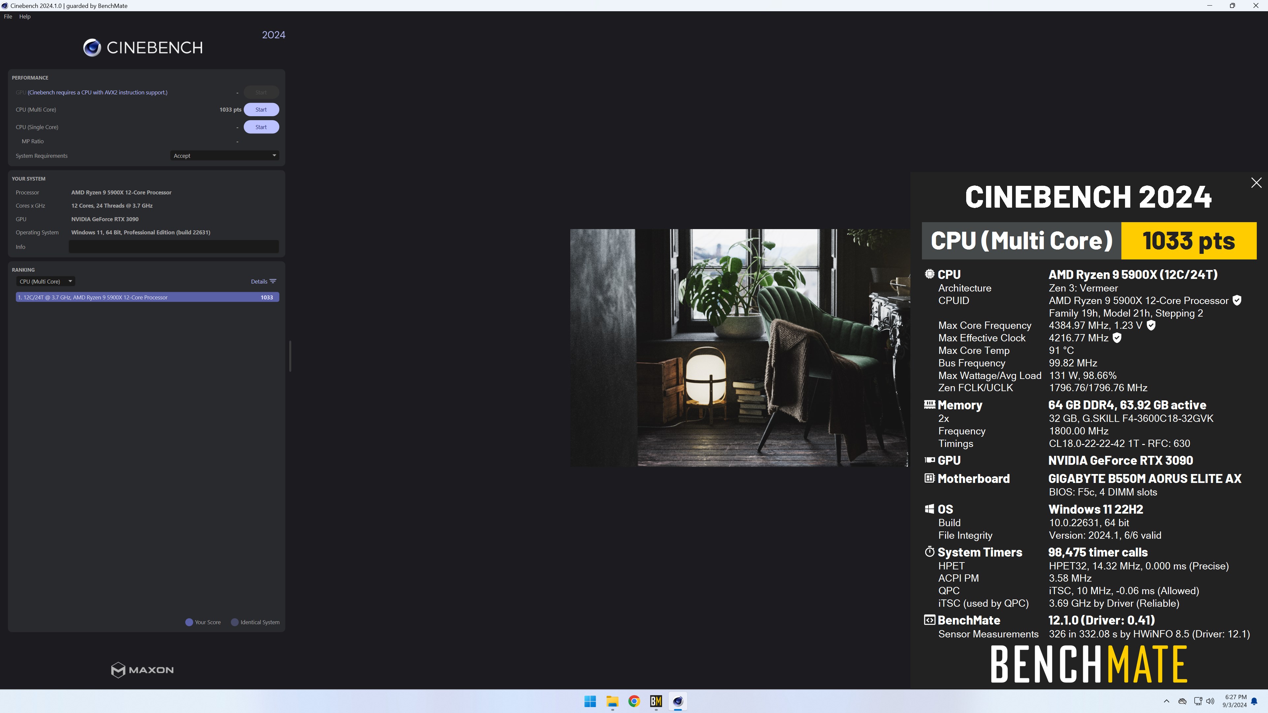
Task: Click the Windows OS icon in BenchMate panel
Action: tap(929, 509)
